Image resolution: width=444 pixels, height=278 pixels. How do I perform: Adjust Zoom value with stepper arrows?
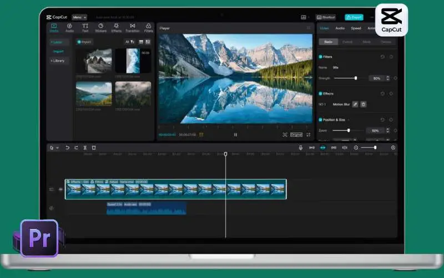[x=387, y=131]
